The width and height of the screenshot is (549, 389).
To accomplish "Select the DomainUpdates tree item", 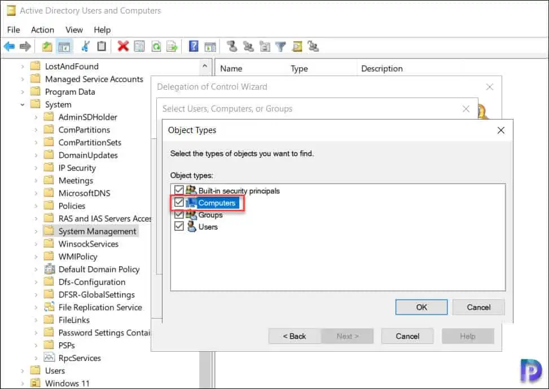I will coord(88,155).
